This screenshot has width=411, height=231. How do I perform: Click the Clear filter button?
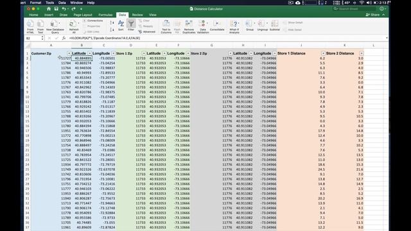(x=144, y=21)
